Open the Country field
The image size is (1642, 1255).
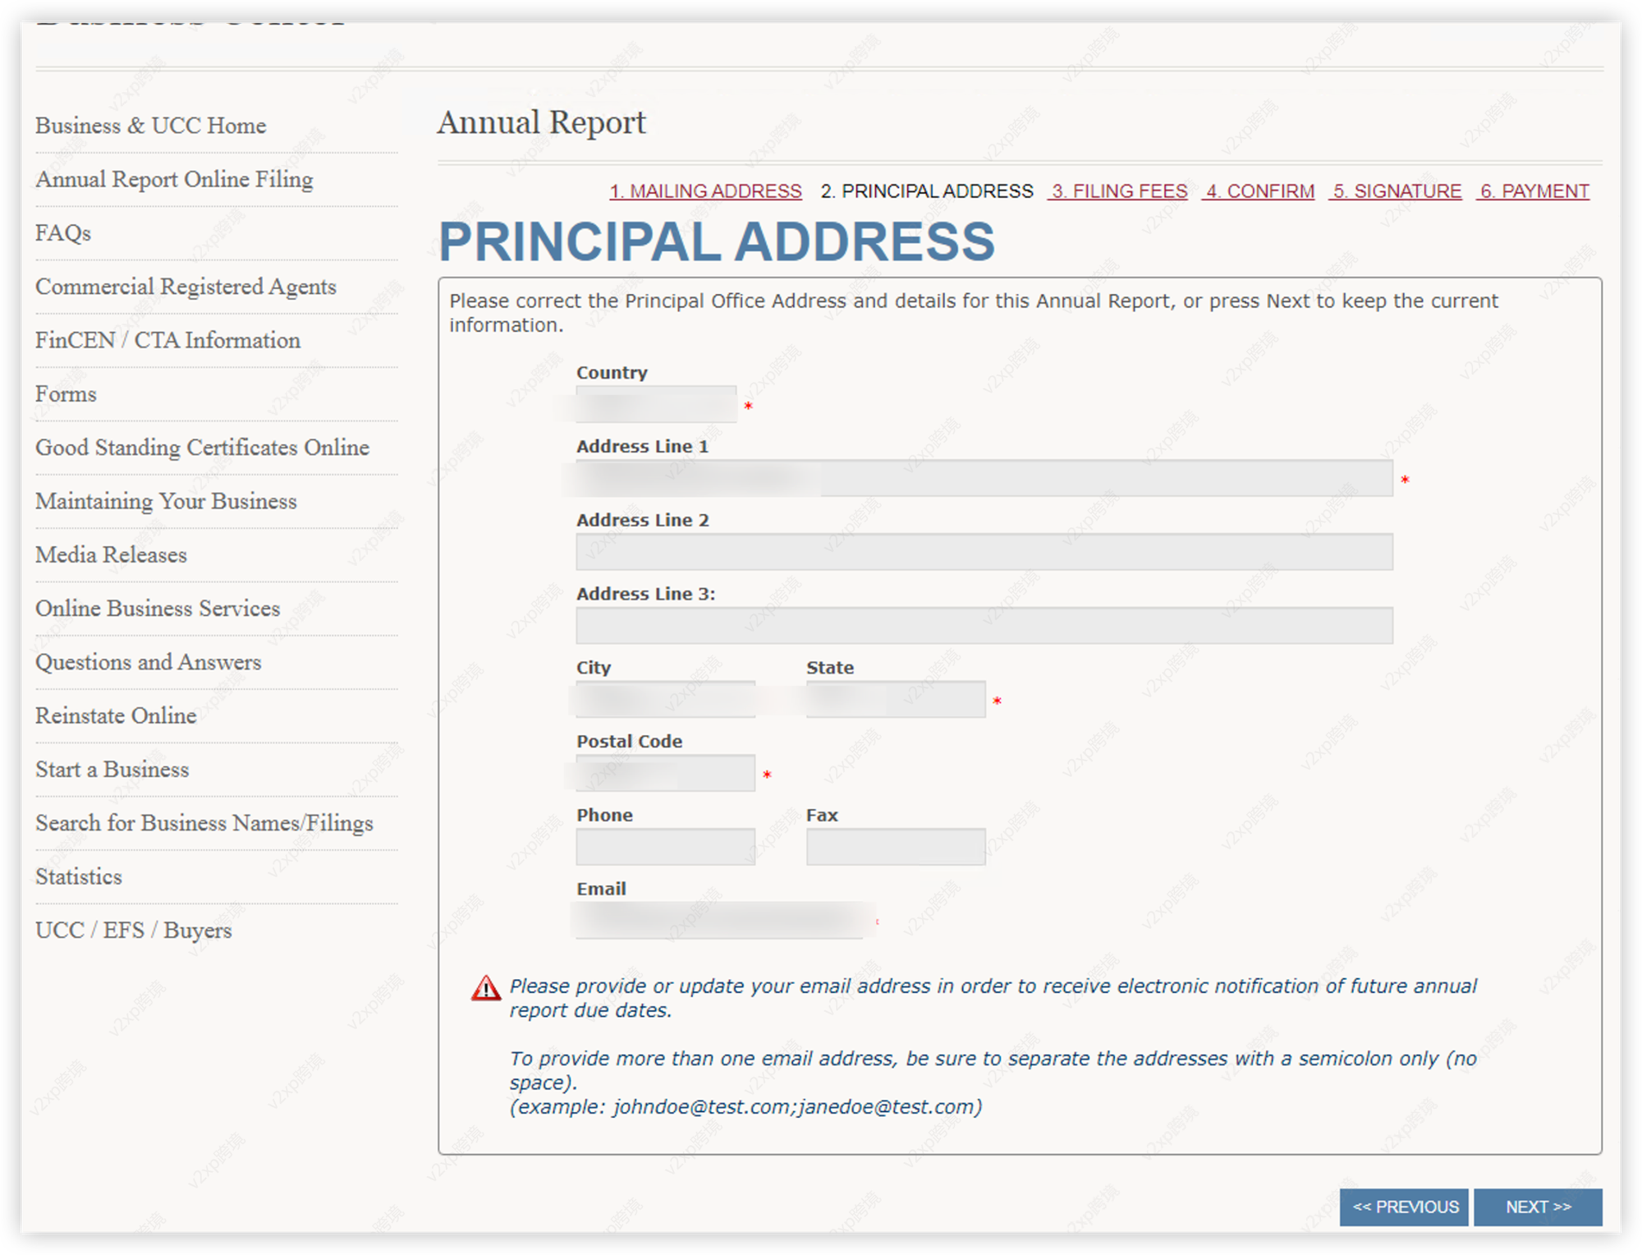[x=656, y=404]
